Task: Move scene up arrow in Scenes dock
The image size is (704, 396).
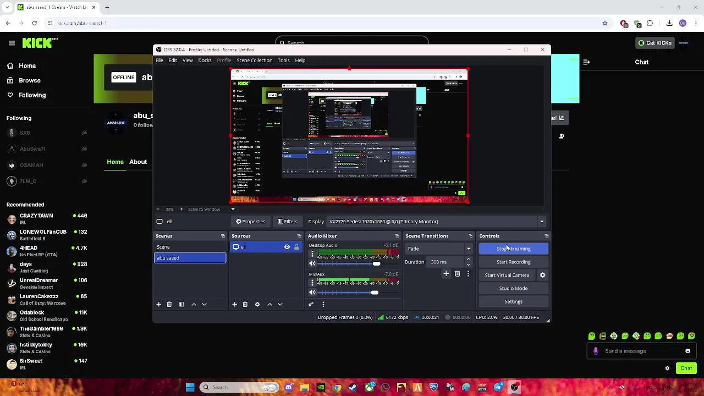Action: 194,304
